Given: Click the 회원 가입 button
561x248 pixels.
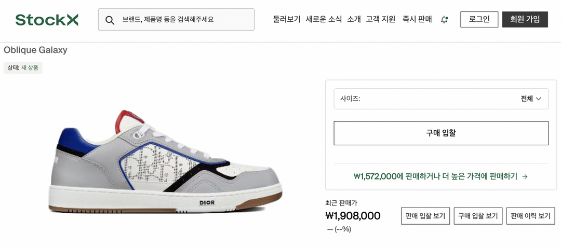Looking at the screenshot, I should (525, 20).
